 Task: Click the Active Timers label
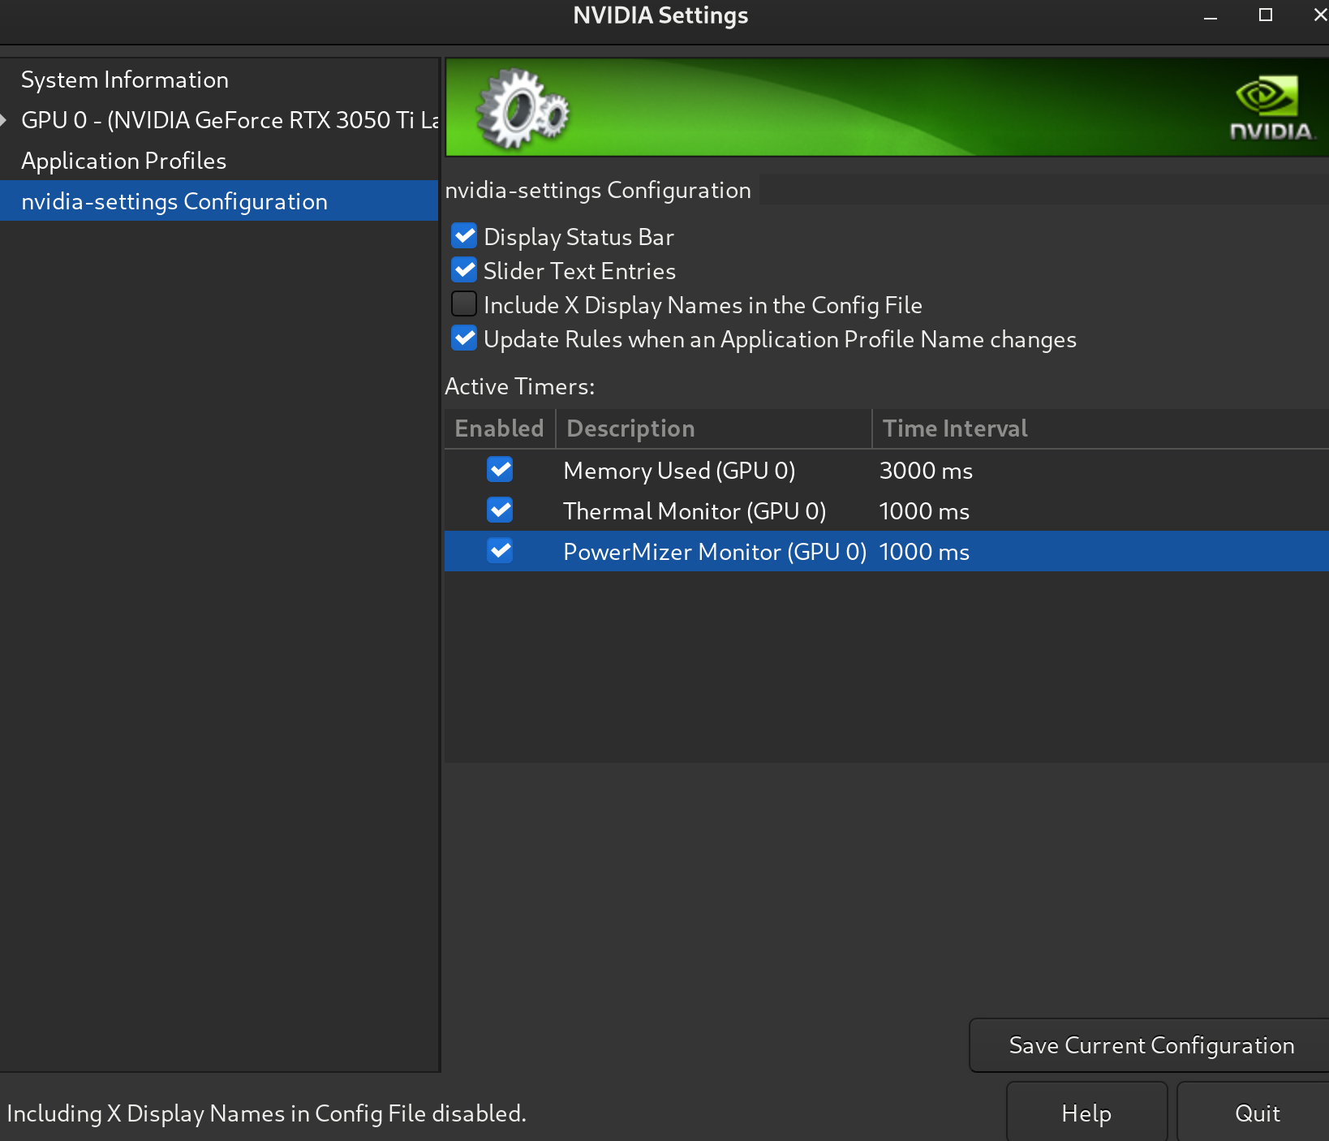point(519,386)
